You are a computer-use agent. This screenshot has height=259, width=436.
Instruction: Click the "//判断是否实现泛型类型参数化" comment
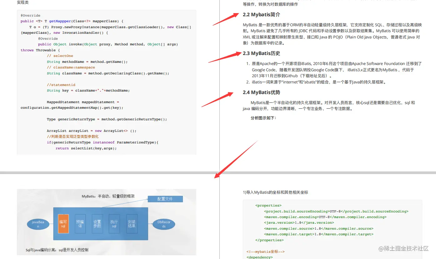click(73, 137)
